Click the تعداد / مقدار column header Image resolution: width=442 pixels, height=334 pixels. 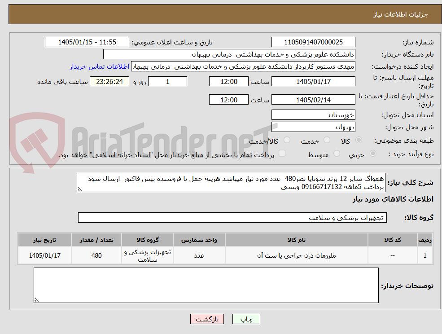[x=96, y=240]
